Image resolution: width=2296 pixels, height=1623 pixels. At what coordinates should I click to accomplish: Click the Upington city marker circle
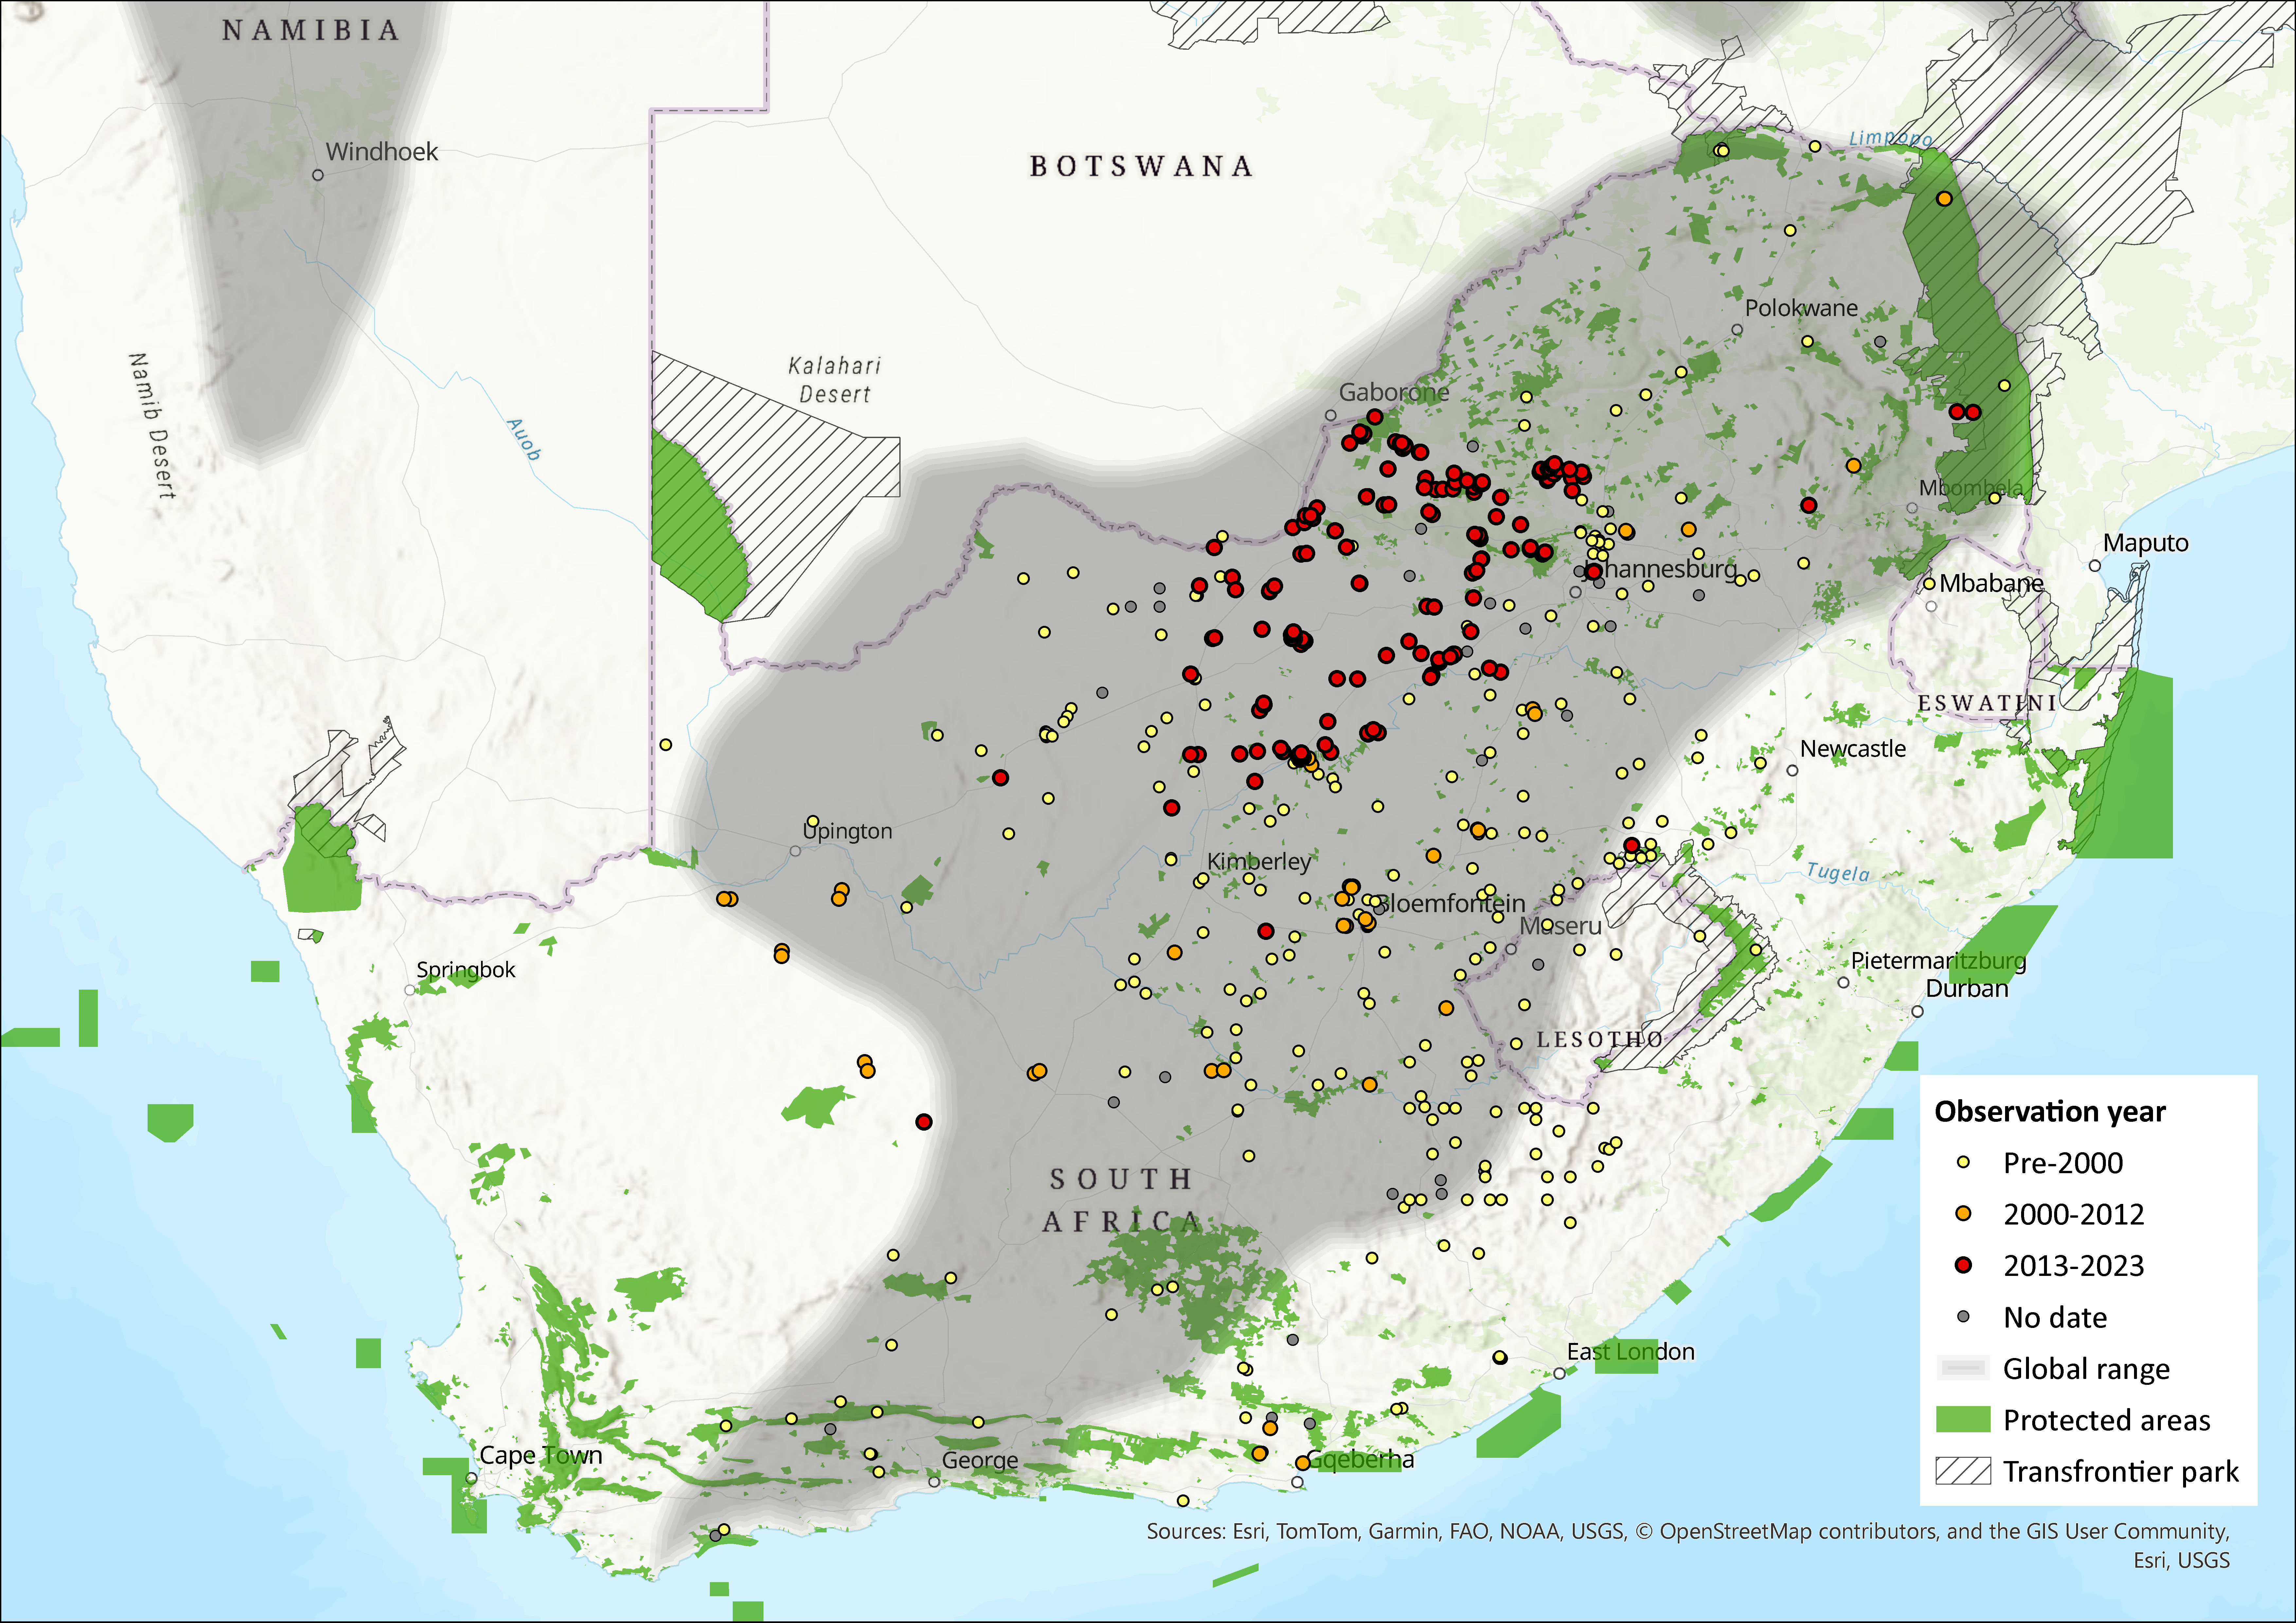point(795,851)
